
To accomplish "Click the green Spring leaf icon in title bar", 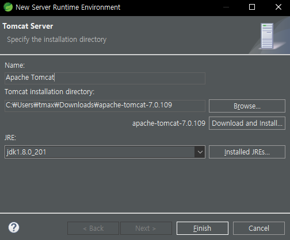I will pyautogui.click(x=8, y=7).
